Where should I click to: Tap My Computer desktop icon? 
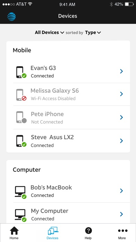(x=20, y=216)
